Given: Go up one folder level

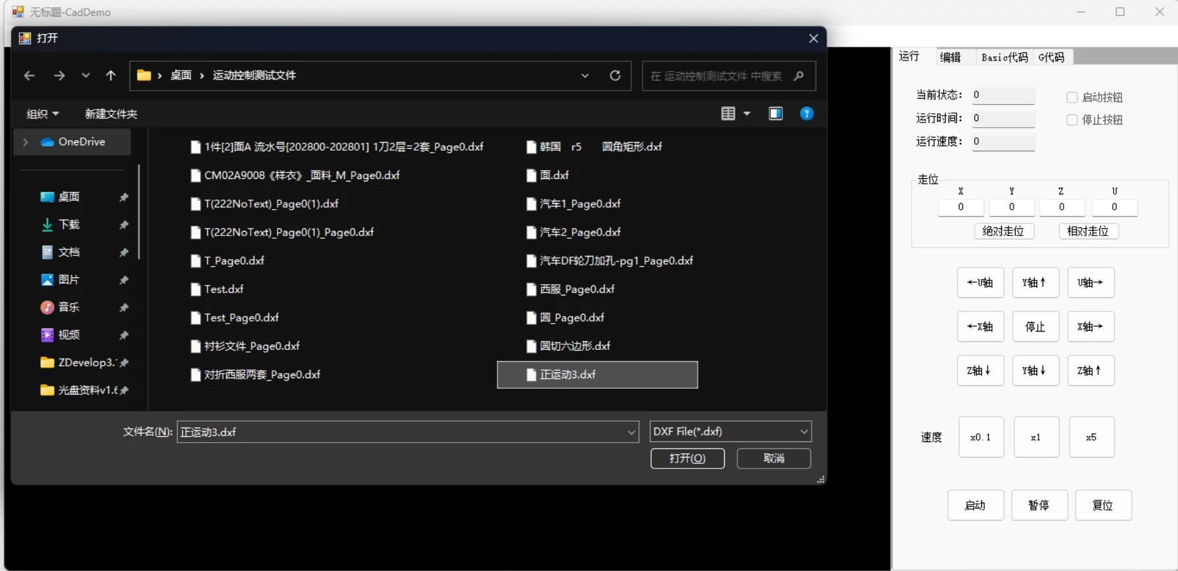Looking at the screenshot, I should coord(110,76).
